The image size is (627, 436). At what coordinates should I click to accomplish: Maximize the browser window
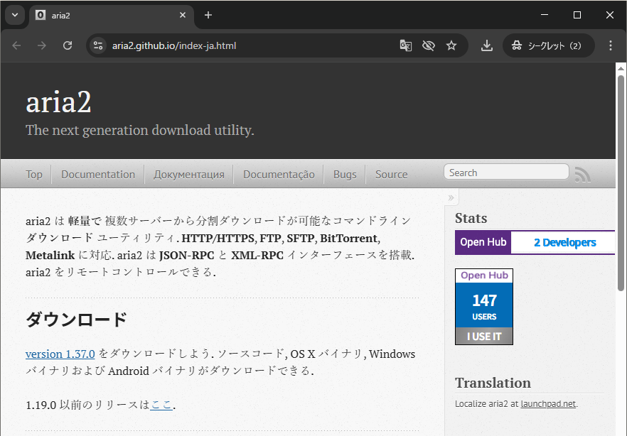coord(577,15)
